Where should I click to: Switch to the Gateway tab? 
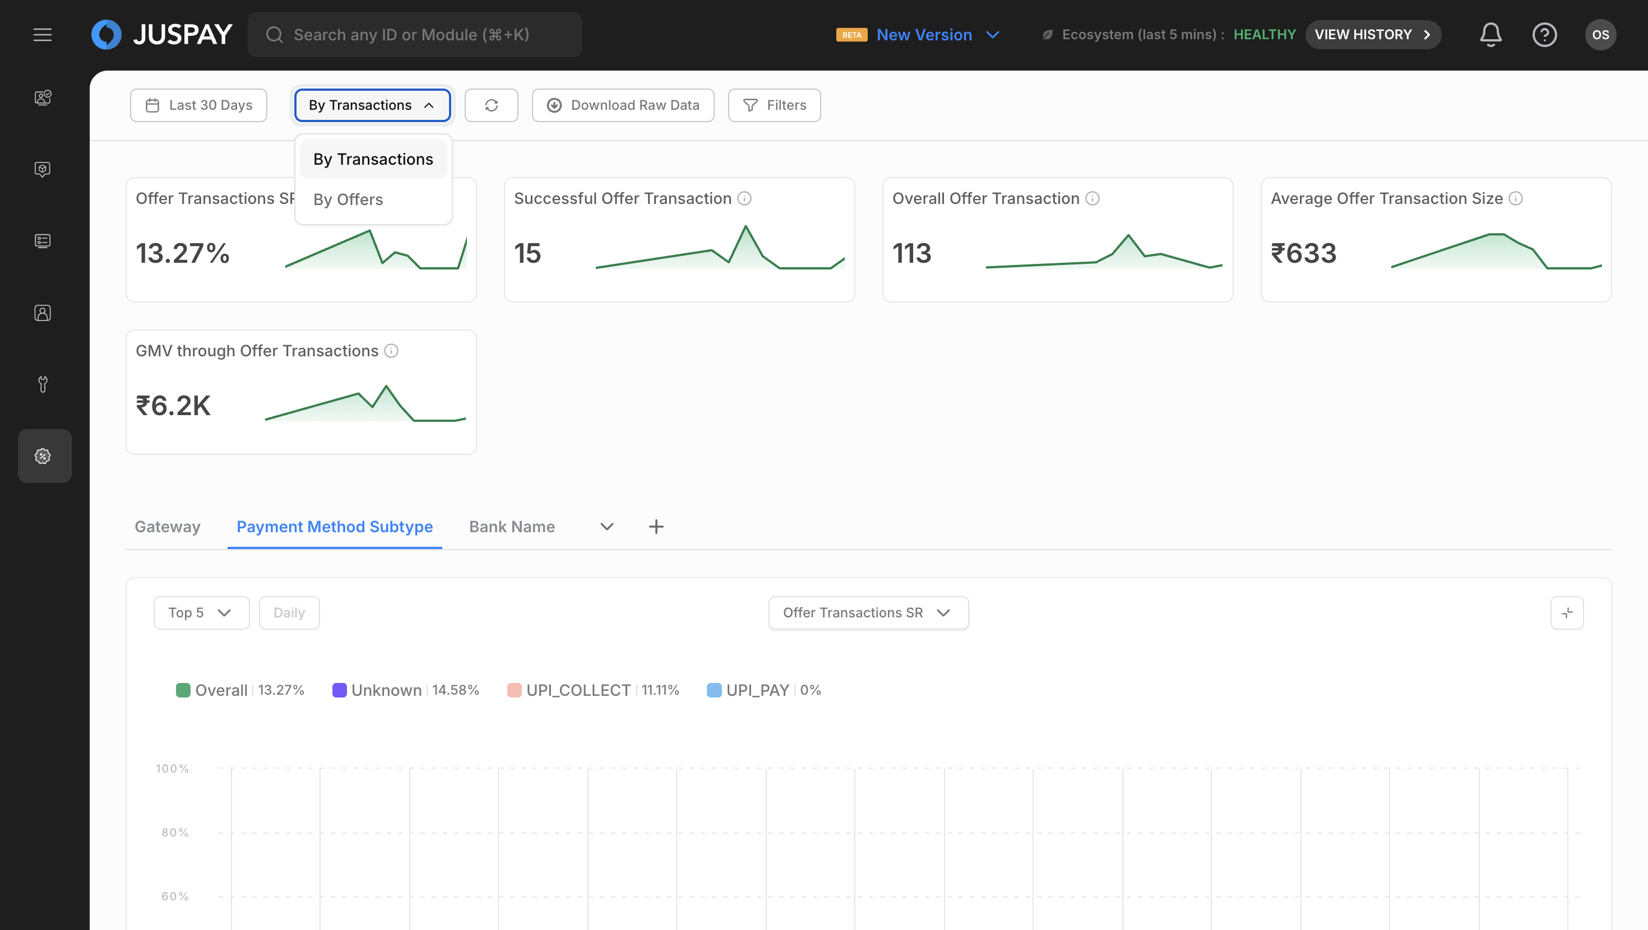[167, 527]
